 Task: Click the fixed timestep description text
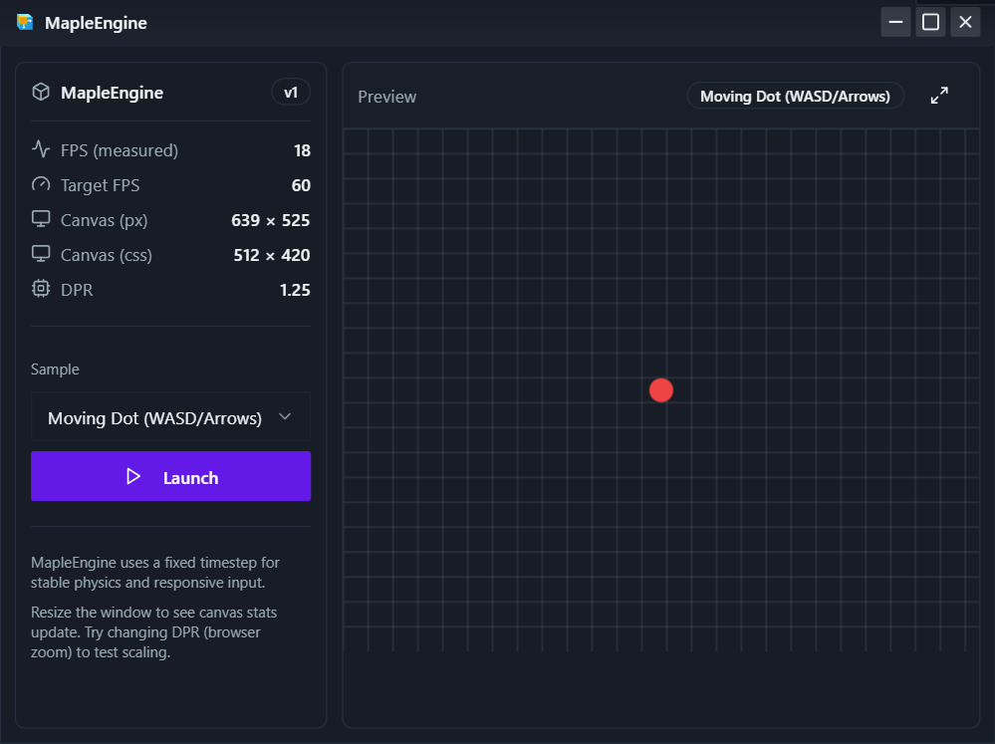[x=155, y=573]
